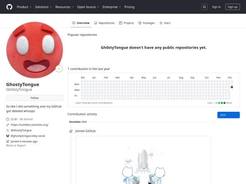Screen dimensions: 246x184
Task: Select the Overview tab
Action: [81, 23]
